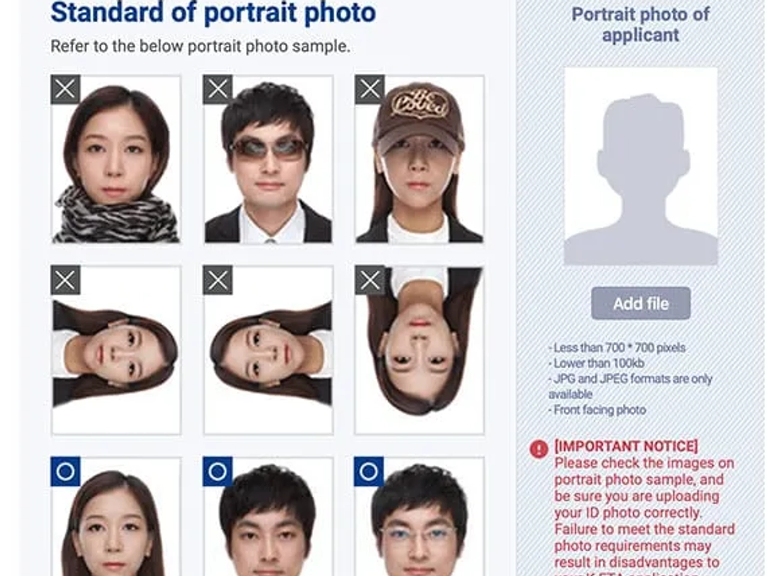Click O mark on acceptable man photo

218,472
